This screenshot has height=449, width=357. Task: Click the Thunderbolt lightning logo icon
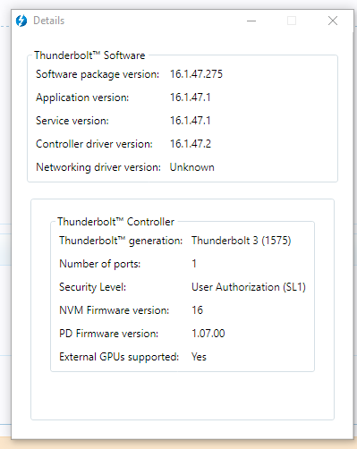tap(21, 21)
